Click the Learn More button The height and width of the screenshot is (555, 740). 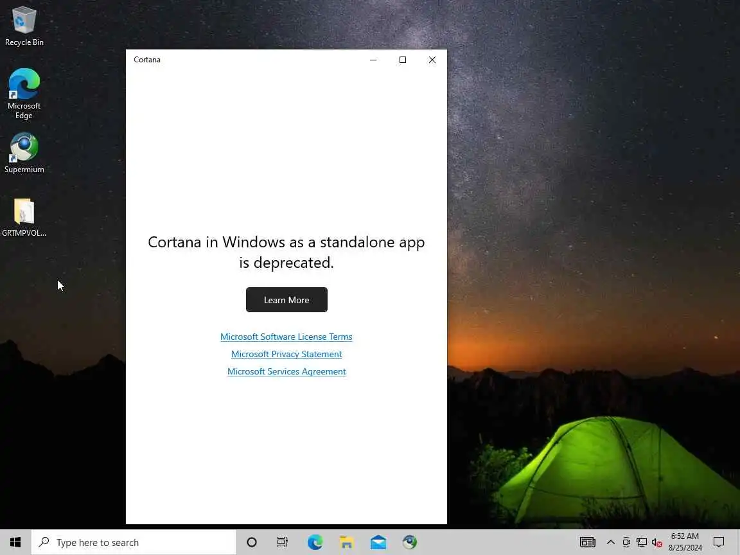[286, 300]
